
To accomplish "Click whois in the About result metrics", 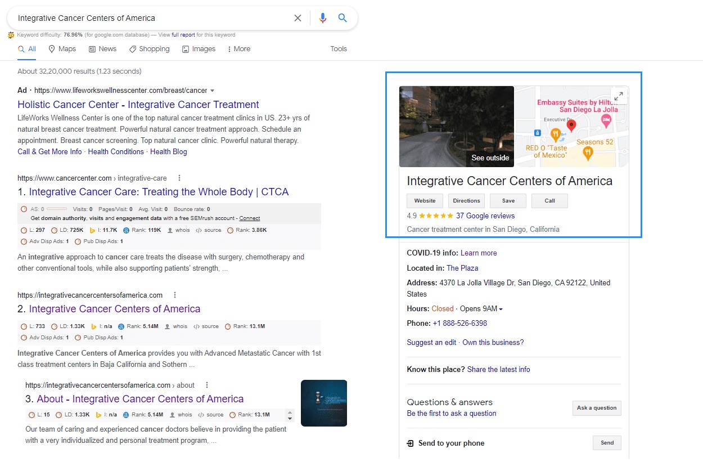I will tap(181, 415).
